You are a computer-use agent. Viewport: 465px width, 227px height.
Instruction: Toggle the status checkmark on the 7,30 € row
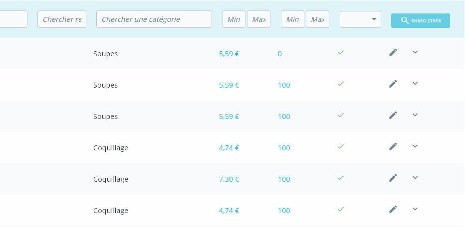341,178
